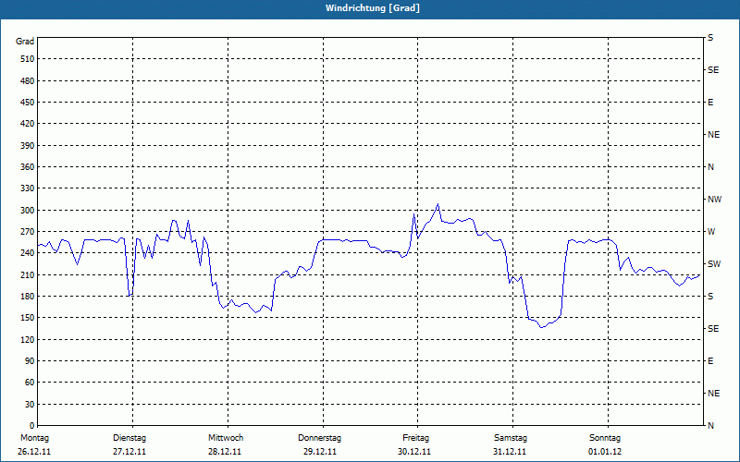The image size is (740, 462).
Task: Select the 510 y-axis value
Action: click(x=28, y=59)
